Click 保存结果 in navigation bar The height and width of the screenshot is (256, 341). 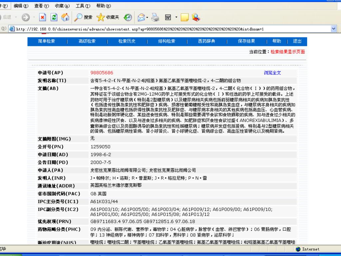coord(246,41)
